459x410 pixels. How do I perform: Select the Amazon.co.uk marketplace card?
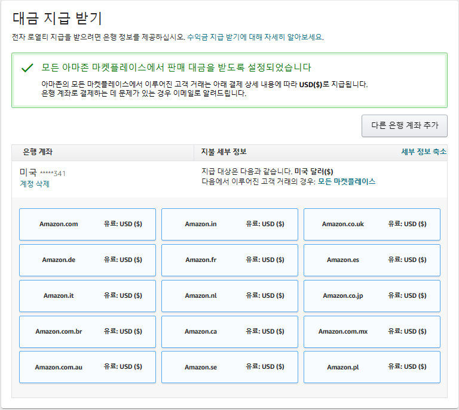click(372, 224)
